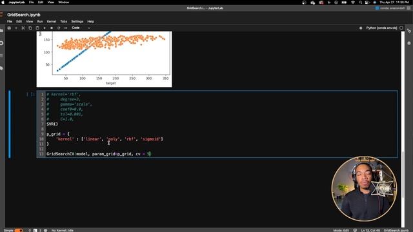Save the notebook with the save icon
413x232 pixels.
9,28
